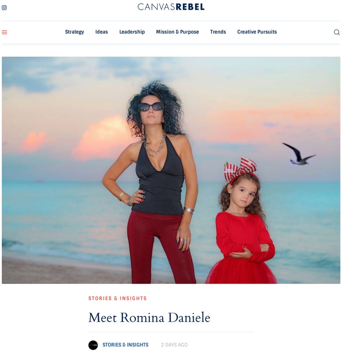Open the Meet Romina Daniele headline
This screenshot has height=351, width=341.
pyautogui.click(x=150, y=317)
